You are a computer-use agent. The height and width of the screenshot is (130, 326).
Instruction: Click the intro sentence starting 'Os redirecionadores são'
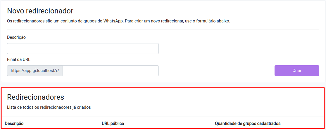click(118, 21)
